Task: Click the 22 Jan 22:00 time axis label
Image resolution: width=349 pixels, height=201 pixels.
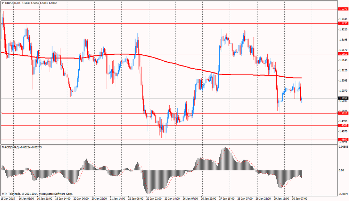Action: (x=154, y=199)
